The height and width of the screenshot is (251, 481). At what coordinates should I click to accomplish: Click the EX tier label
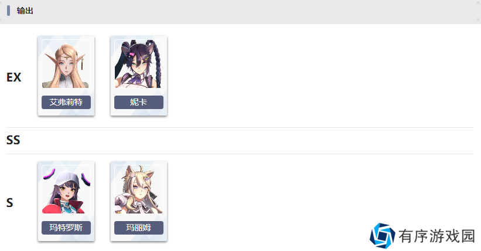tap(14, 77)
